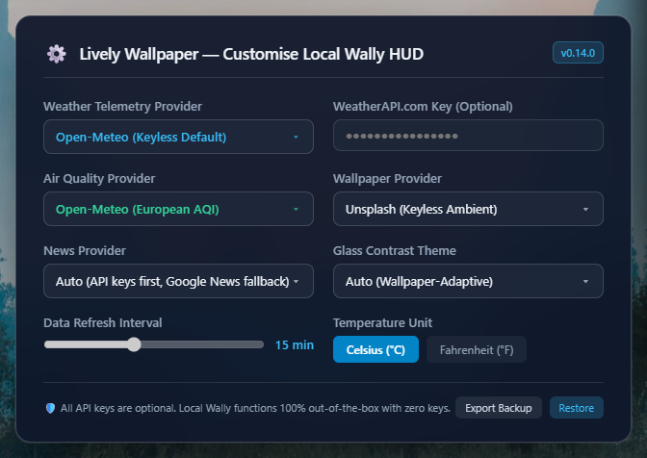Click the 15 min interval value
Viewport: 647px width, 458px height.
click(295, 345)
